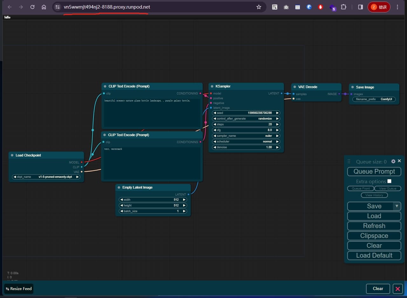Increase steps value with right arrow
The width and height of the screenshot is (407, 298).
click(x=277, y=124)
